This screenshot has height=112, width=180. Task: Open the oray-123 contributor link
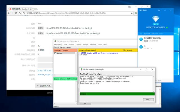[42, 71]
